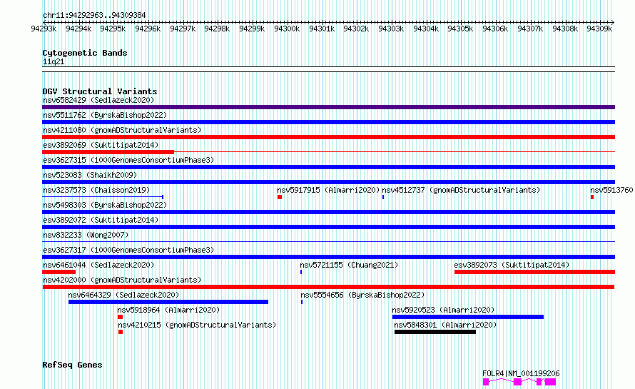The width and height of the screenshot is (635, 389).
Task: Click the blue nsv6464329 variant bar
Action: (x=168, y=302)
